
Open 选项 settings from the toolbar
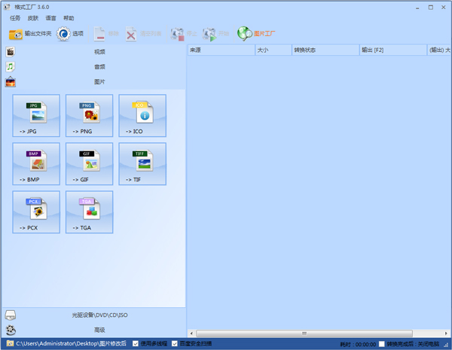point(71,34)
